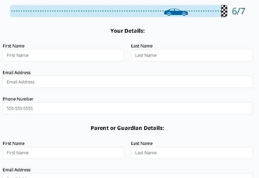This screenshot has height=178, width=259.
Task: Click the checkered finish flag icon
Action: [224, 11]
